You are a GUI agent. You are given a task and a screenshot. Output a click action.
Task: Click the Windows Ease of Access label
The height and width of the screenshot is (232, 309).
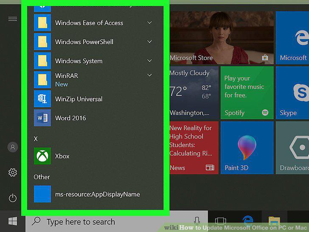(89, 23)
